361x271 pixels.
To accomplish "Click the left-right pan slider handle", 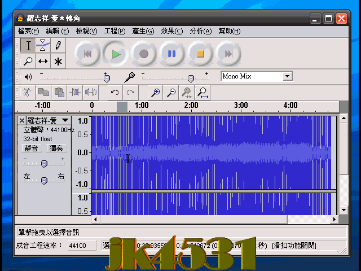I will [44, 181].
